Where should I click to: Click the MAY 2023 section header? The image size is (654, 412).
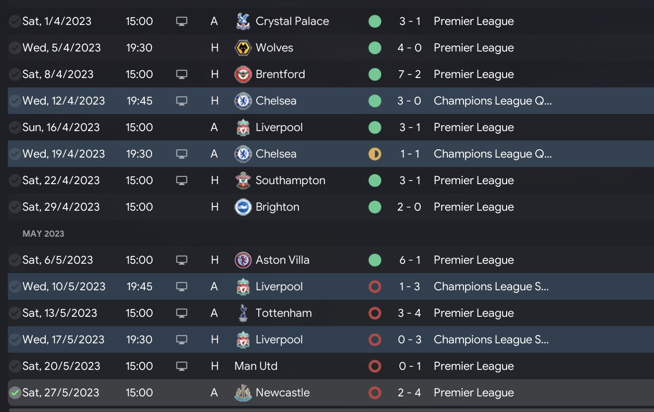(x=43, y=234)
